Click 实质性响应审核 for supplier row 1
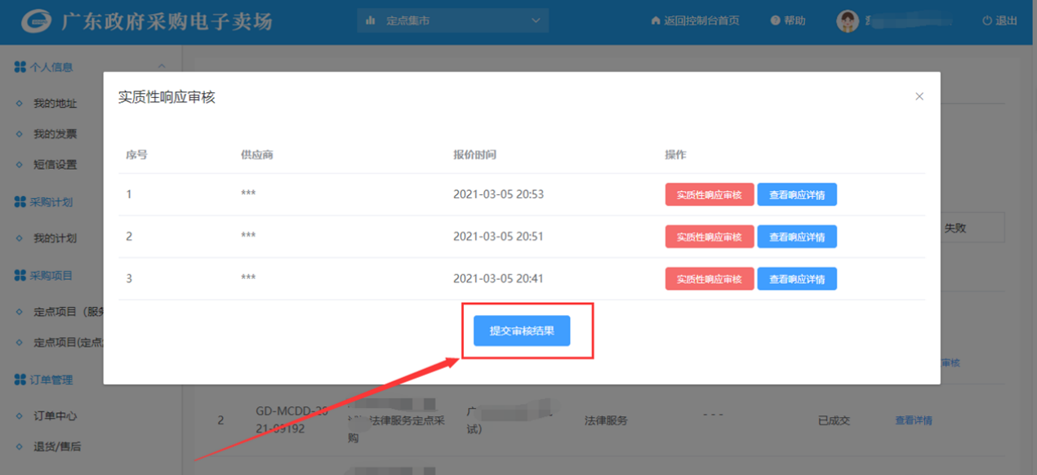Screen dimensions: 1037x475 709,194
